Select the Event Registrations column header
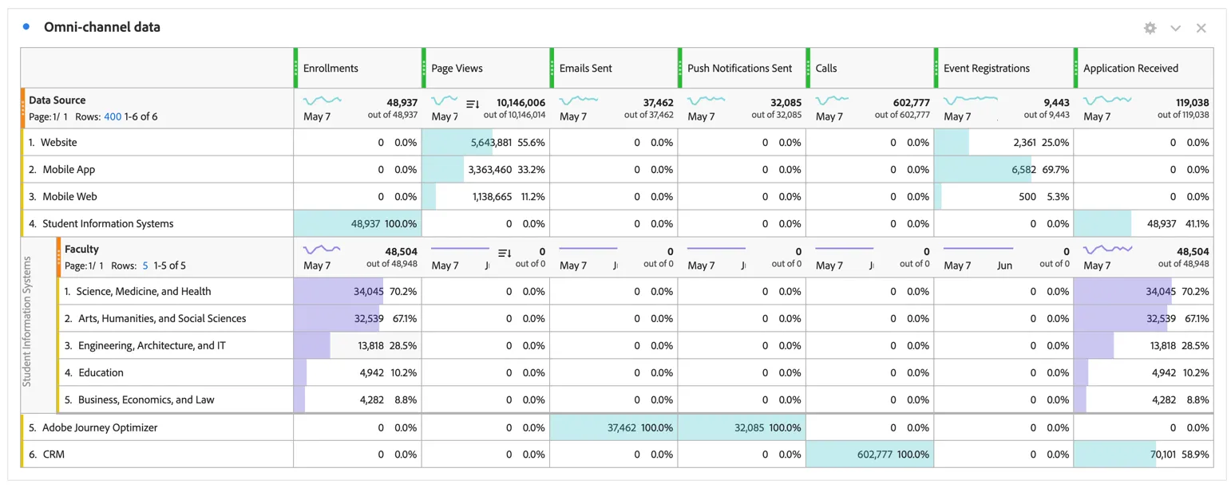 click(1003, 68)
